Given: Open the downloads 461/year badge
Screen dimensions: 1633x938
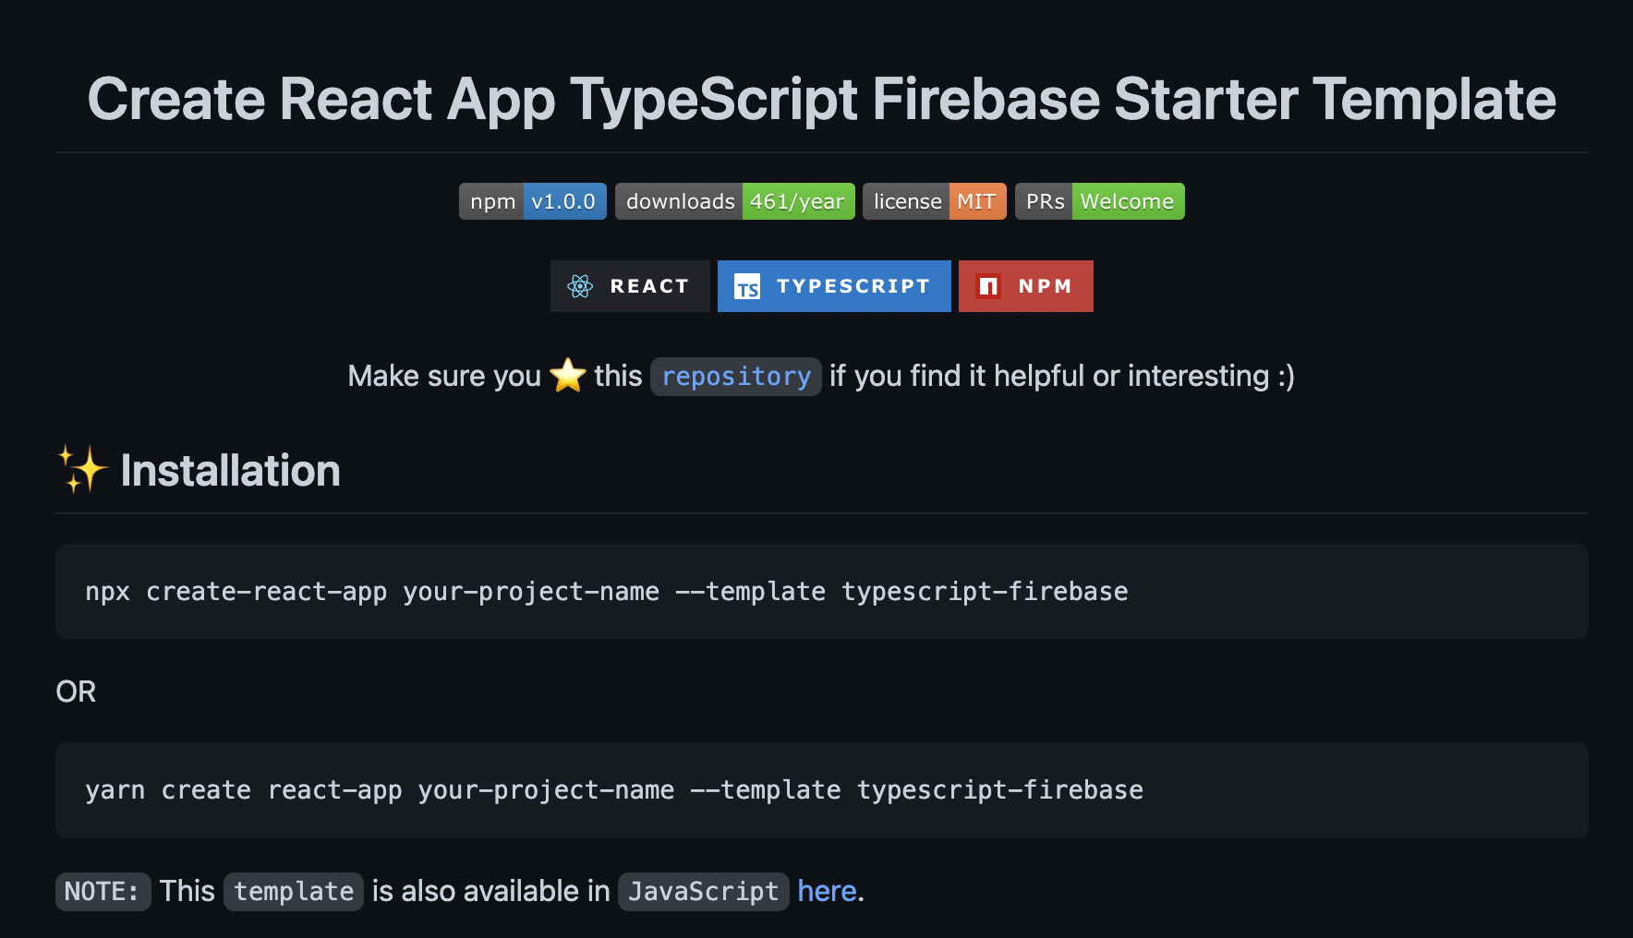Looking at the screenshot, I should click(x=735, y=201).
